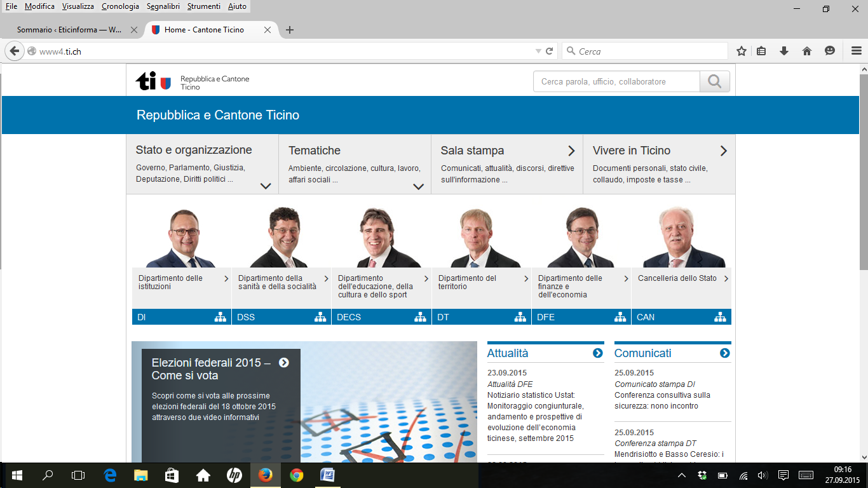
Task: Bookmark this page with the star icon
Action: pos(741,51)
